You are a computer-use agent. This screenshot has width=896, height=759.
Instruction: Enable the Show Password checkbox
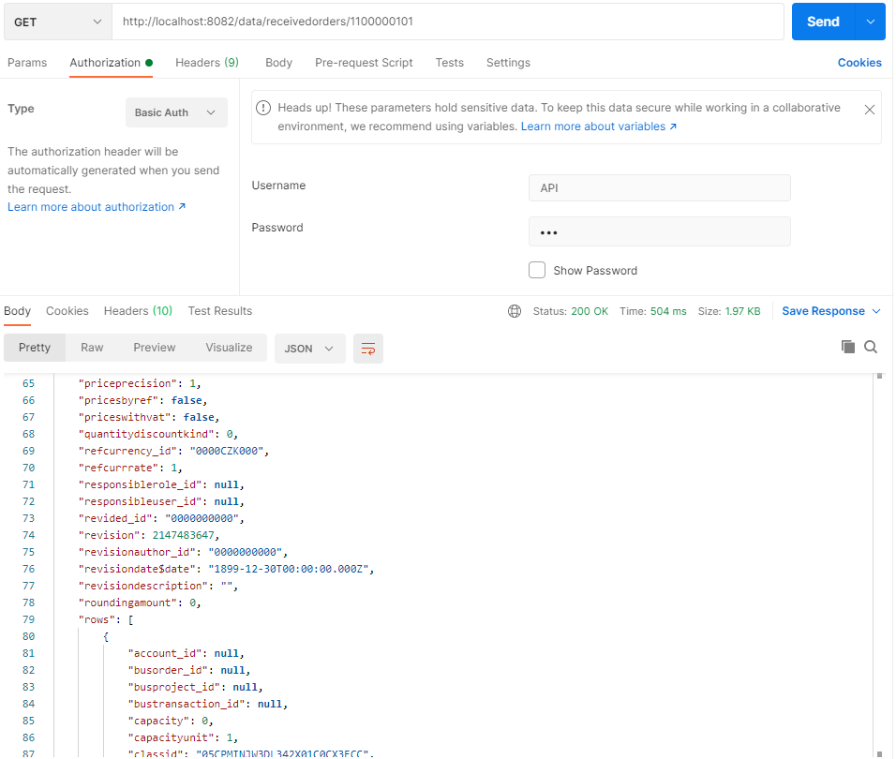point(537,270)
